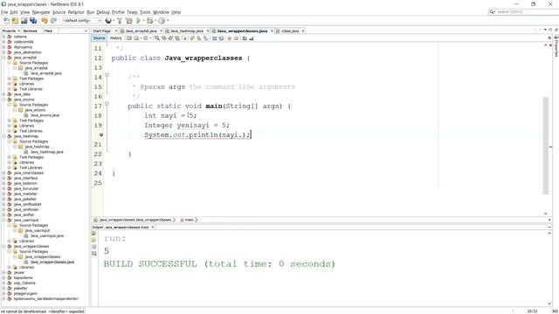Switch to the Services panel tab
This screenshot has width=559, height=314.
click(30, 31)
